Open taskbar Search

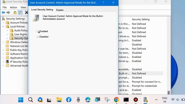[x=30, y=100]
